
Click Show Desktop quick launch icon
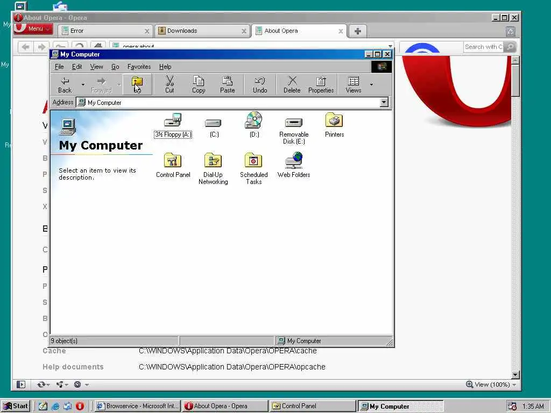pos(43,406)
